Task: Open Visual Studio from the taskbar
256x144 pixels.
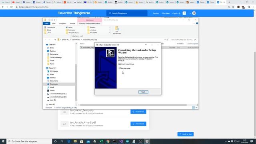Action: pyautogui.click(x=121, y=141)
